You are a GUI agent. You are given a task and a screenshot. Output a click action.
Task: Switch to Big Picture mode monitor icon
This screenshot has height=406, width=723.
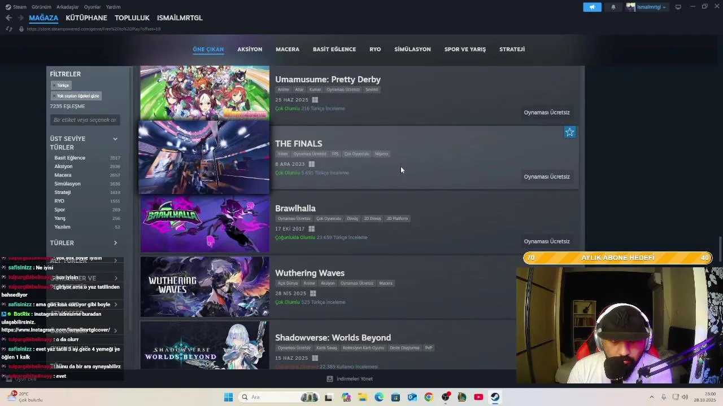(x=678, y=7)
